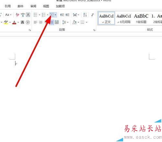The image size is (162, 142).
Task: Switch to the 邮件 tab
Action: click(x=20, y=6)
